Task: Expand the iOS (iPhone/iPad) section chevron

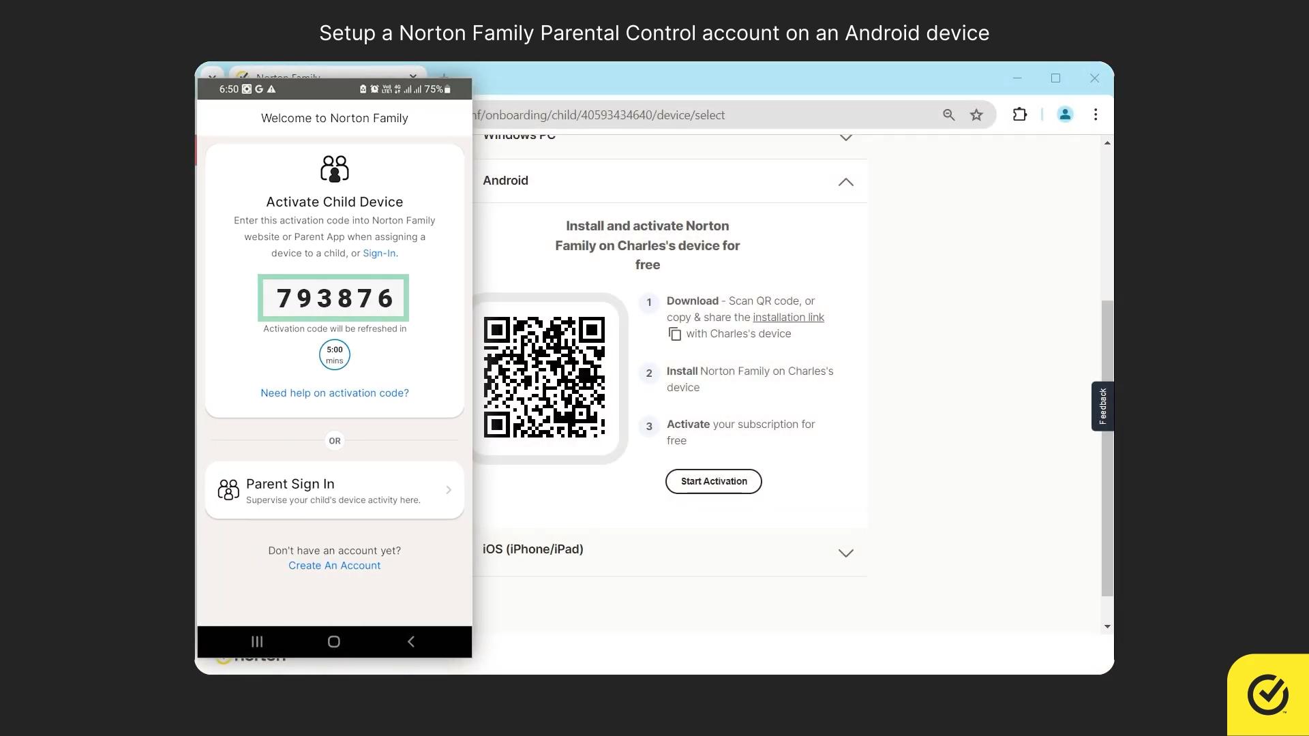Action: pyautogui.click(x=846, y=553)
